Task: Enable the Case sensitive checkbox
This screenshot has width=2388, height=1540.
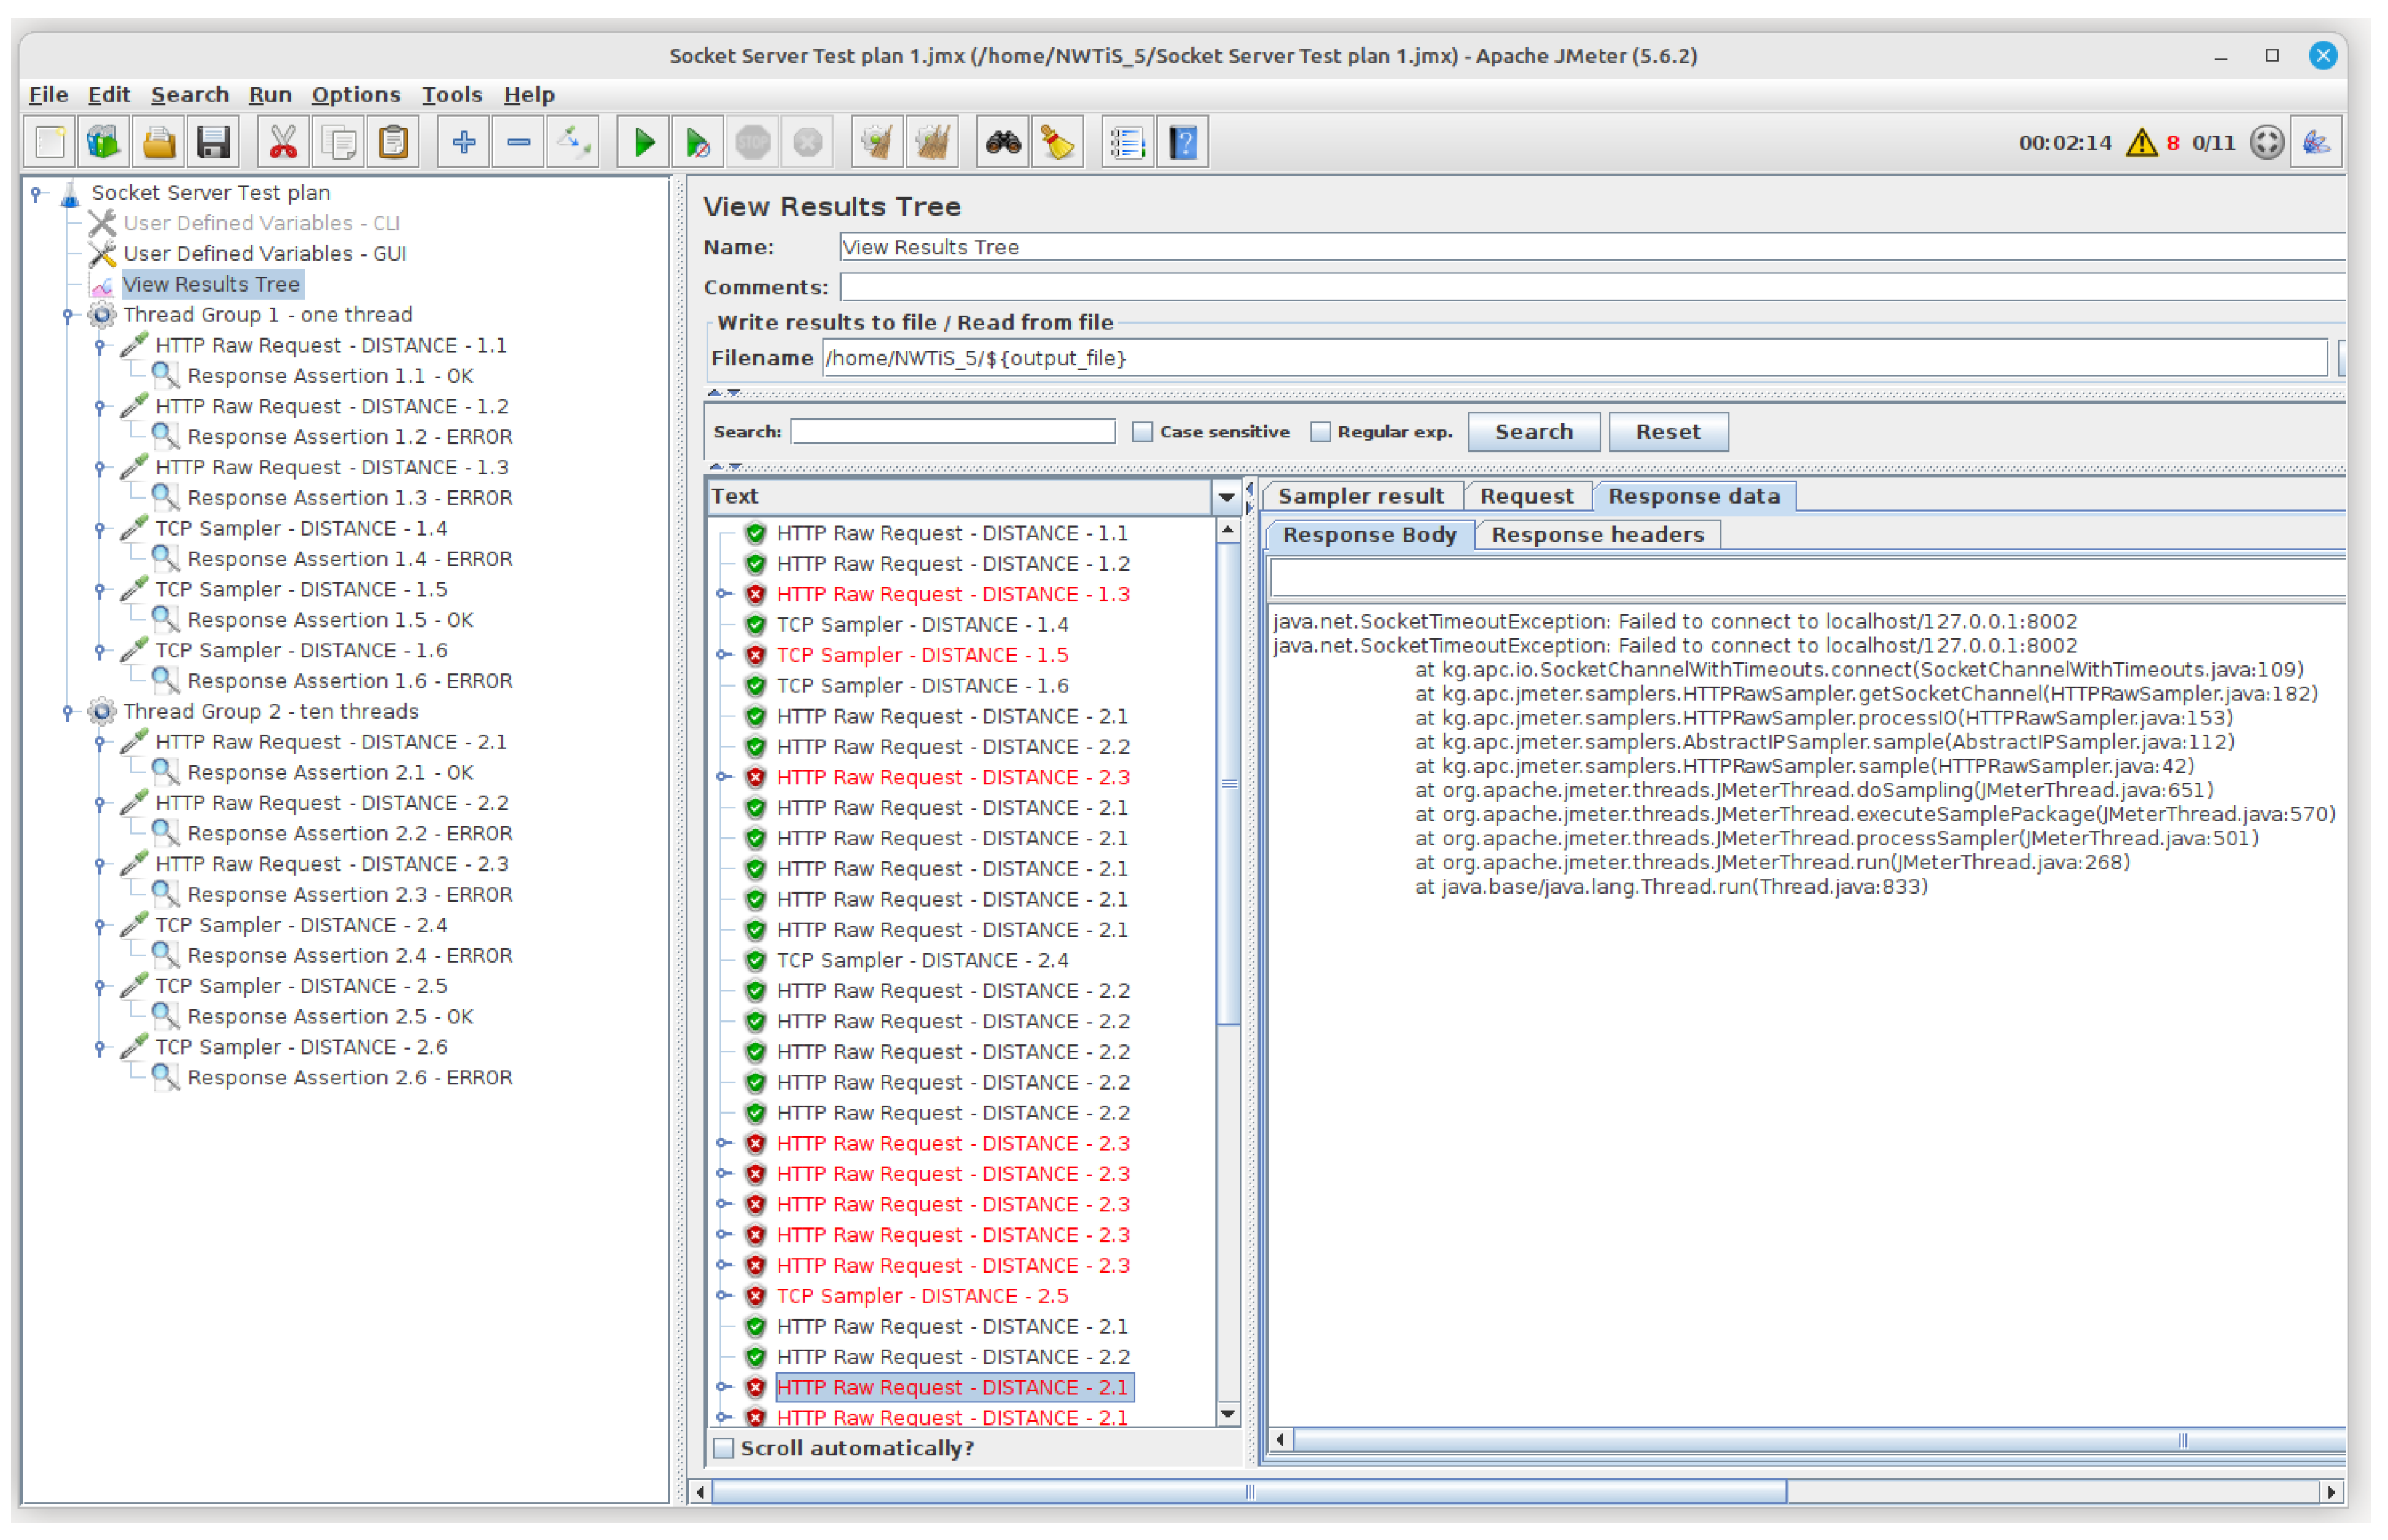Action: click(1141, 432)
